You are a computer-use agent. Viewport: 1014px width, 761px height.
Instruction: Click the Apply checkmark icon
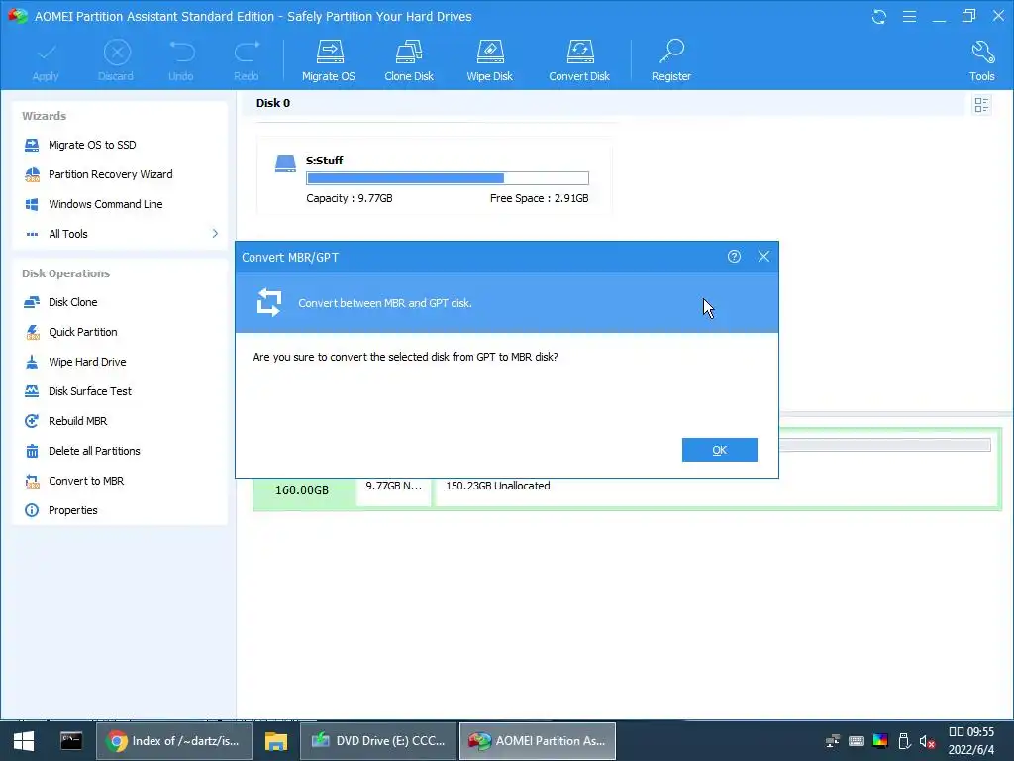pos(46,54)
